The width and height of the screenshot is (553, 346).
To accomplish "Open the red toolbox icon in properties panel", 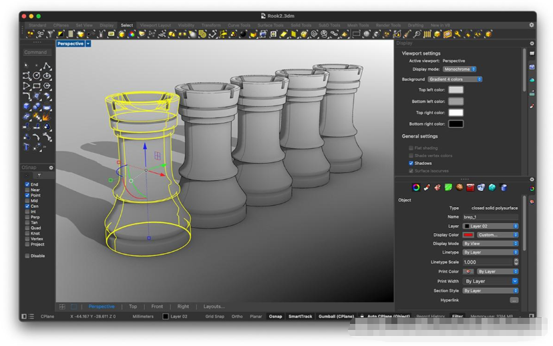I will pyautogui.click(x=470, y=187).
